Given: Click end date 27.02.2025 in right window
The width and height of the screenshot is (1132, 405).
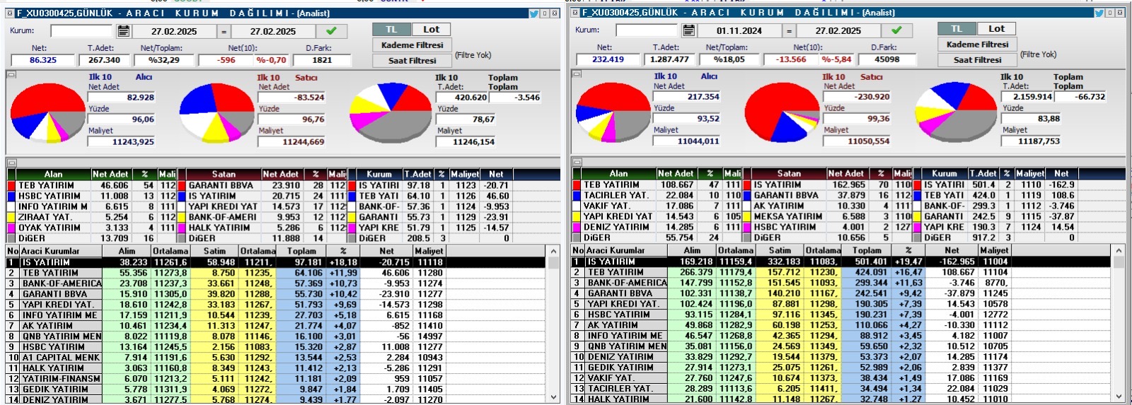Looking at the screenshot, I should pos(838,30).
